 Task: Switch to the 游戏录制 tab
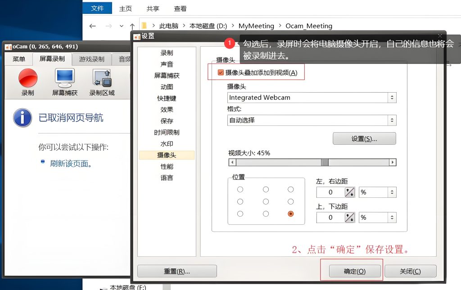(92, 59)
